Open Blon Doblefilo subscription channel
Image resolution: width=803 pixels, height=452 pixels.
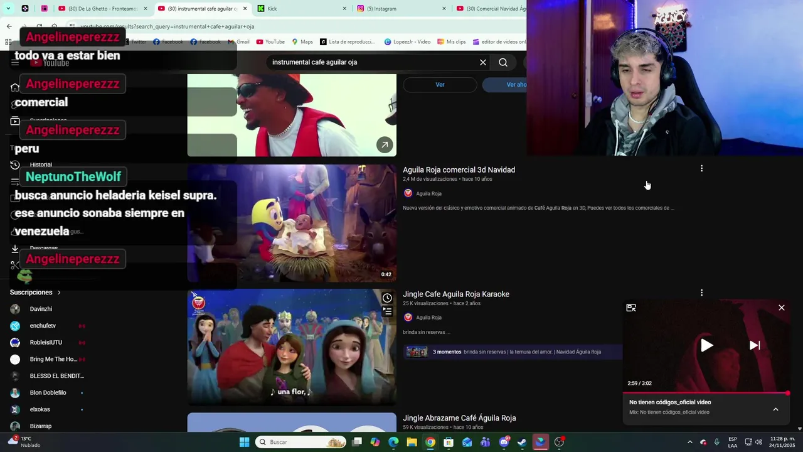[x=47, y=393]
